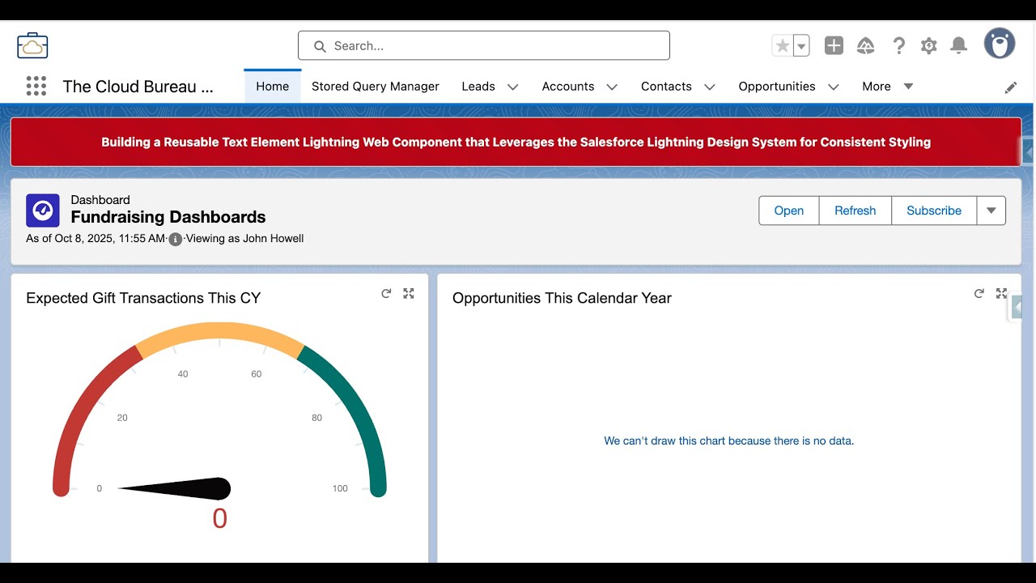
Task: Open the user profile avatar
Action: [1000, 44]
